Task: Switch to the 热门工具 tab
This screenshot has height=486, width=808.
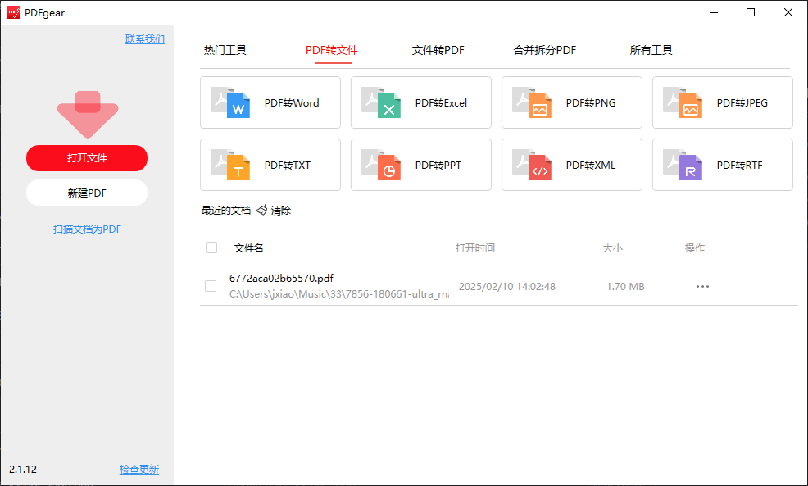Action: (225, 50)
